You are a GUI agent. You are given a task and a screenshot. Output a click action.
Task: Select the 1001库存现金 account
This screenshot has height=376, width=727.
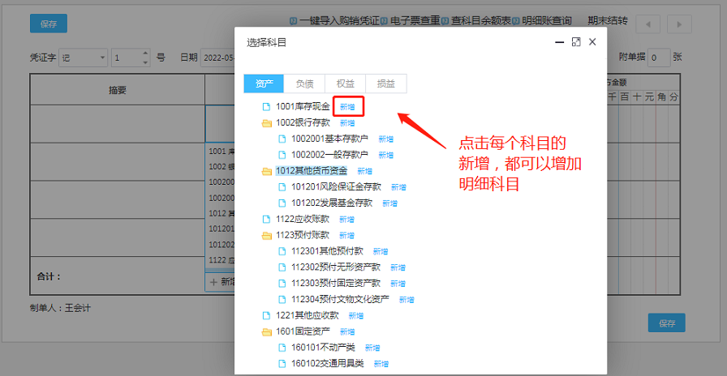click(x=303, y=107)
